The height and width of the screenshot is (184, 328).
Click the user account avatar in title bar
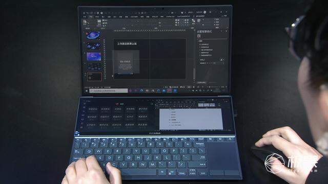(x=205, y=12)
